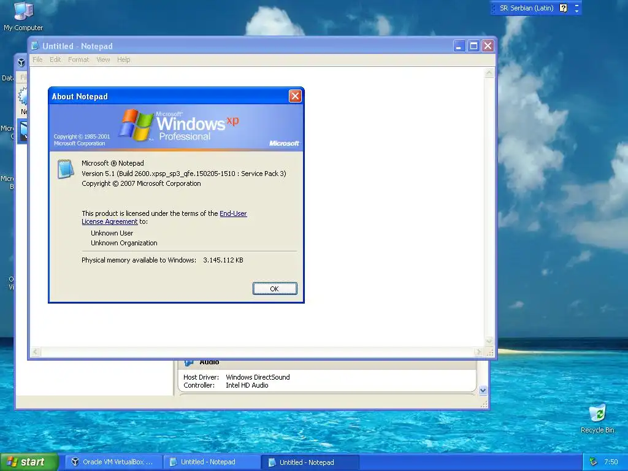The width and height of the screenshot is (628, 471).
Task: Click the Notepad vertical scrollbar down arrow
Action: pos(489,342)
